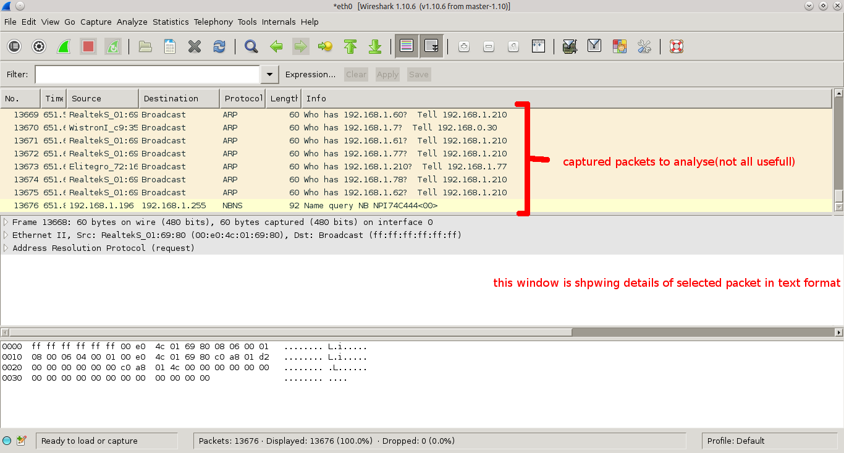
Task: Open the File menu
Action: pos(10,22)
